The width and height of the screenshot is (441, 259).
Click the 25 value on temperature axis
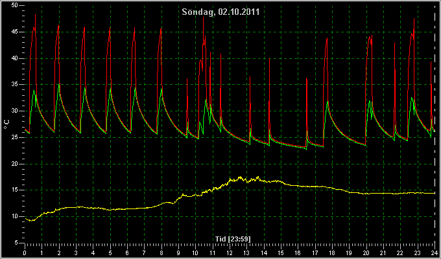pos(15,137)
